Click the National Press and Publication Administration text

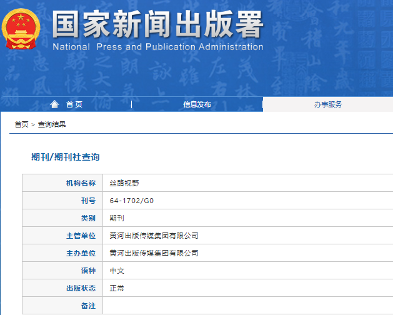pos(157,47)
